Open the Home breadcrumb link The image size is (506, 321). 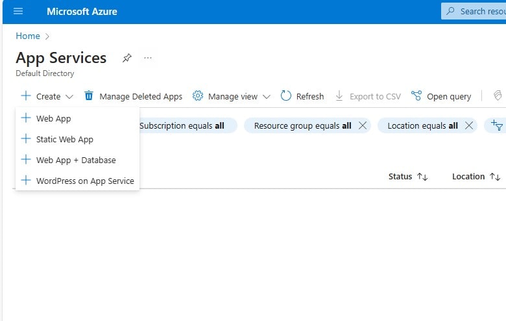[x=28, y=36]
